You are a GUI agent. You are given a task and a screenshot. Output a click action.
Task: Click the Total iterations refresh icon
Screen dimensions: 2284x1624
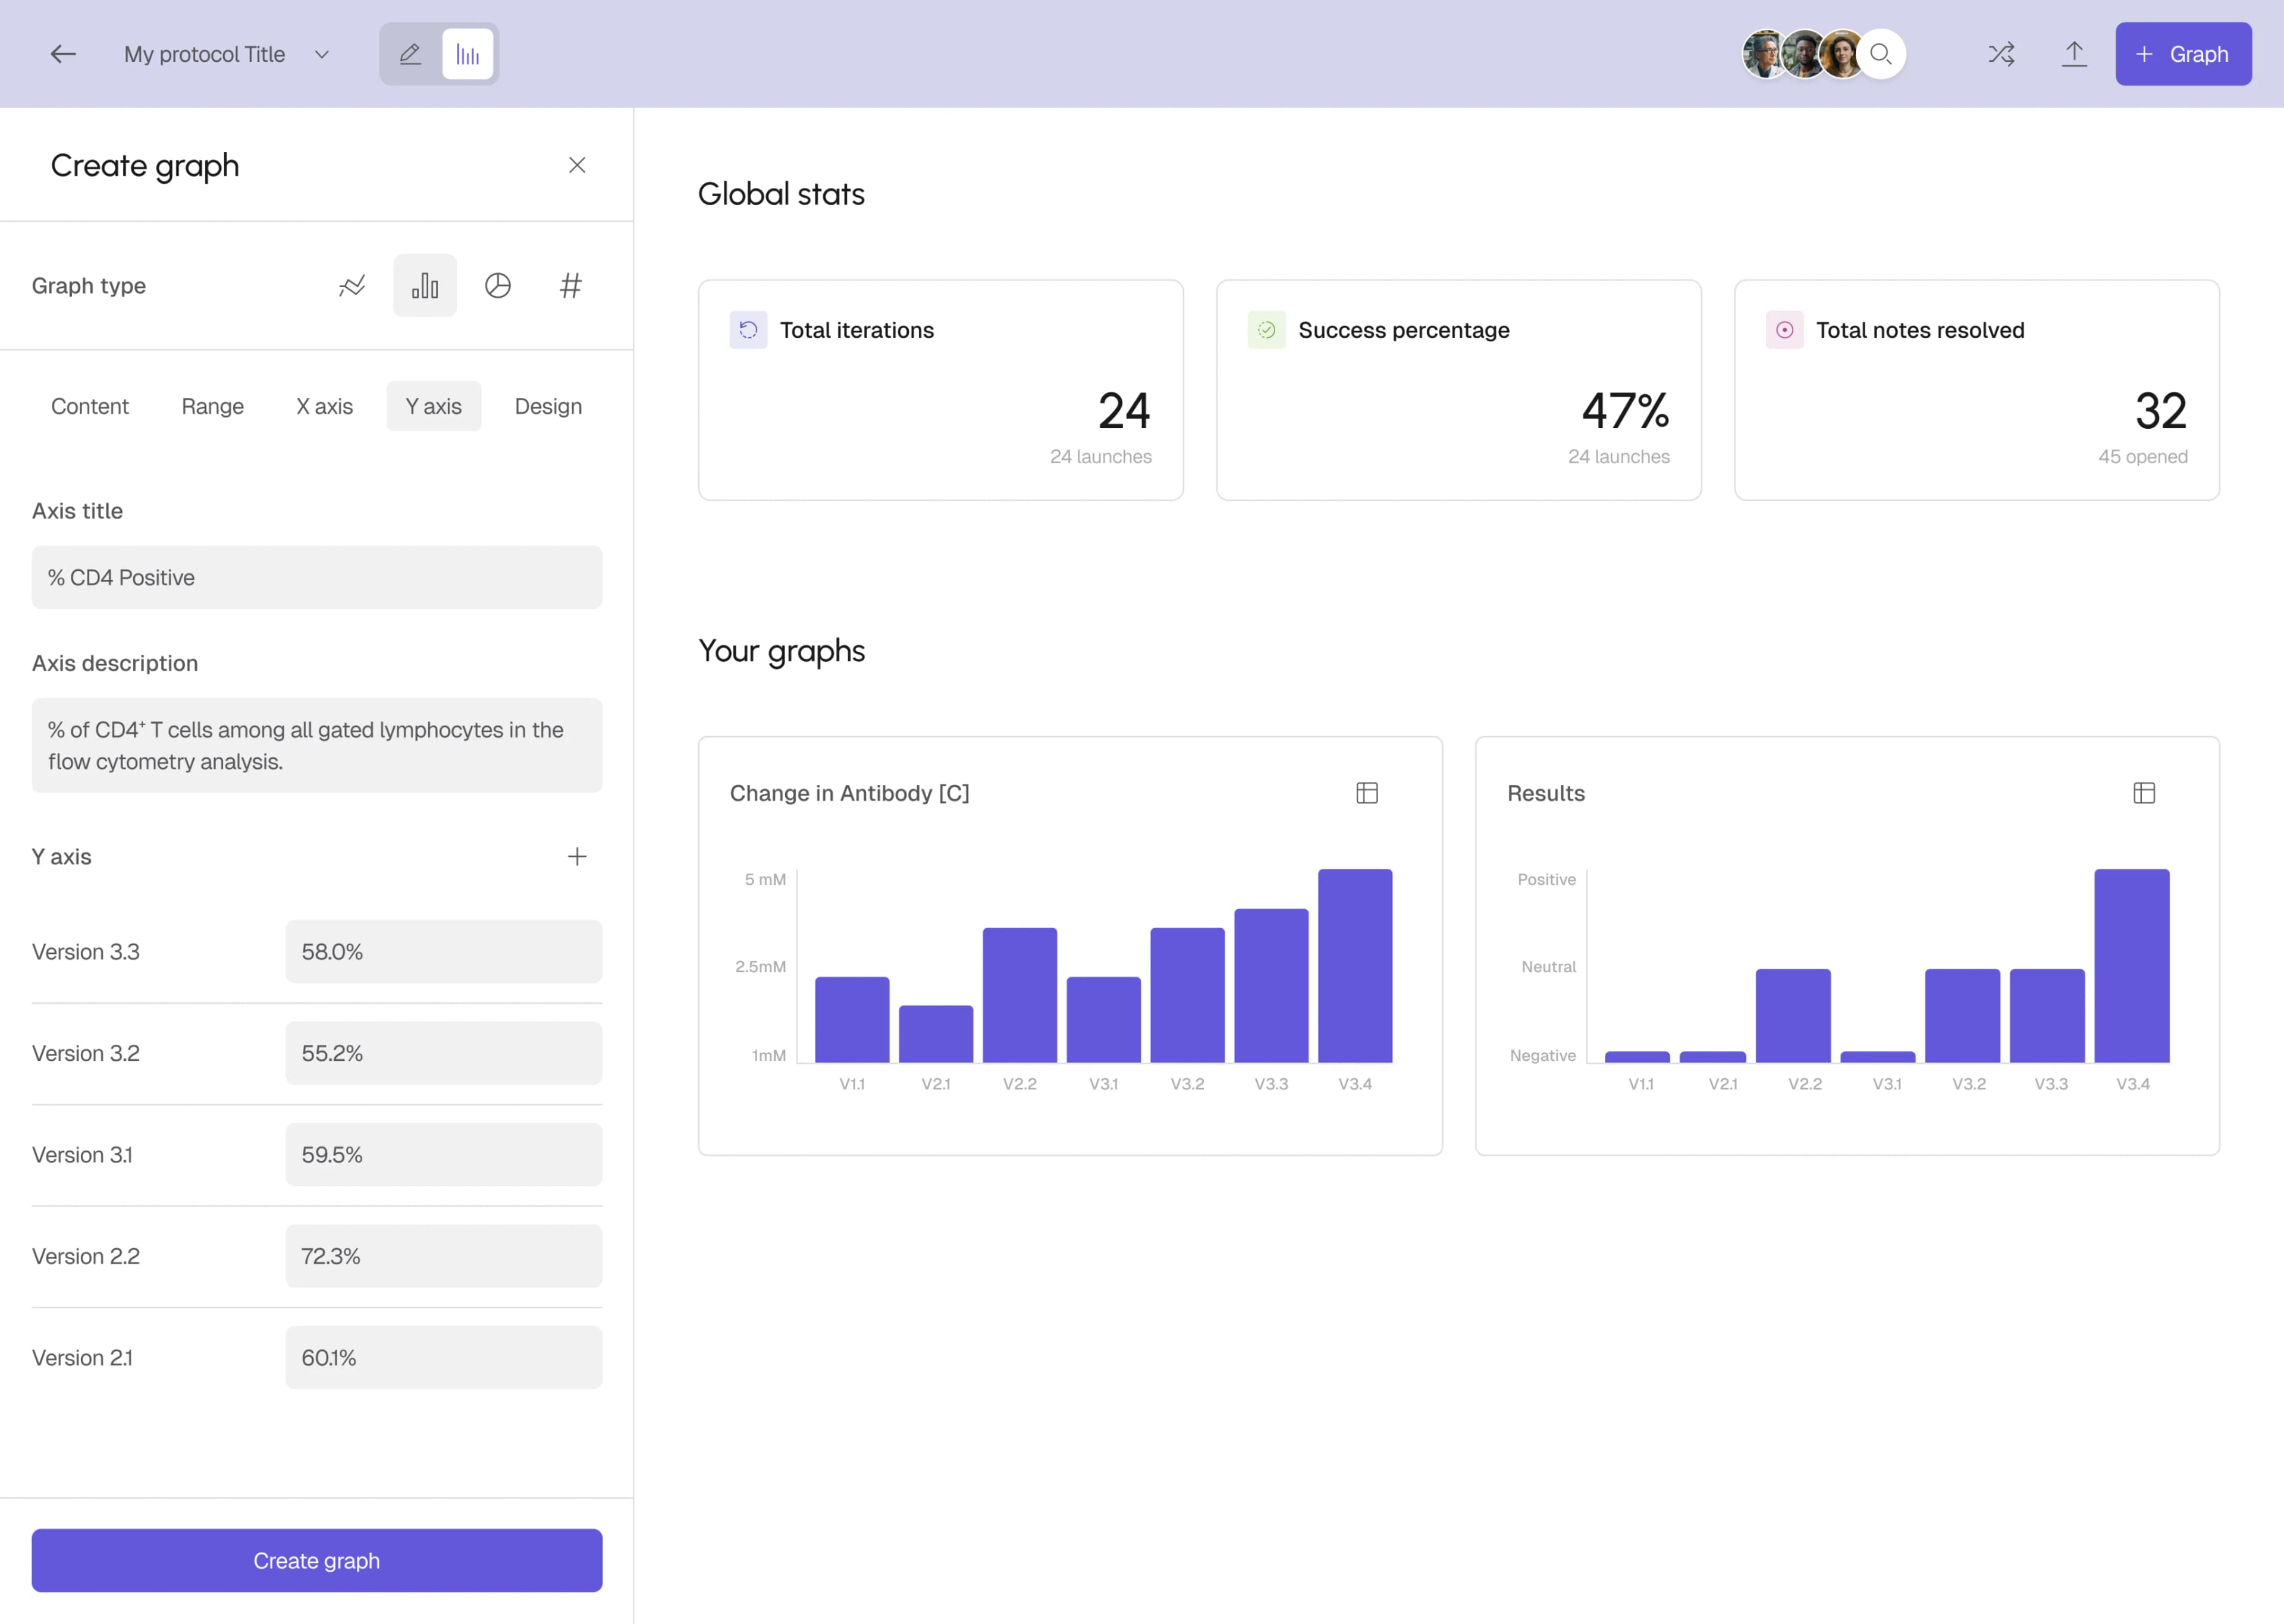[748, 330]
